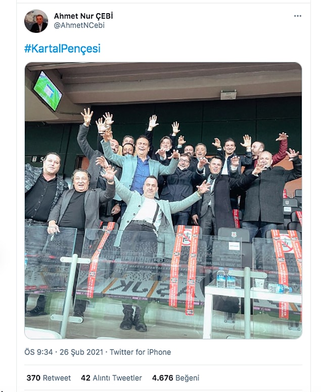View the 4.676 Beğeni likes list

[x=175, y=378]
